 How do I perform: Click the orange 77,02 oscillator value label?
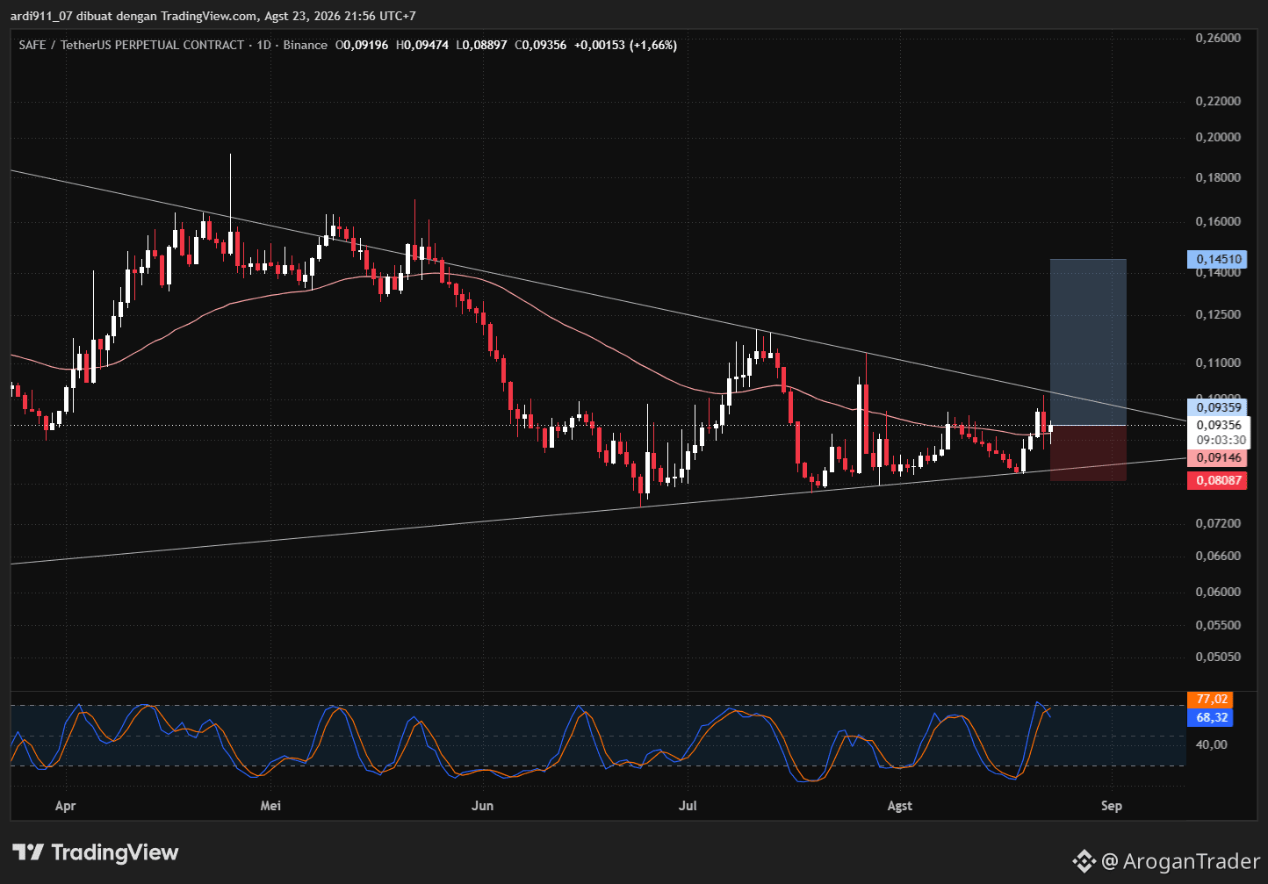coord(1209,700)
